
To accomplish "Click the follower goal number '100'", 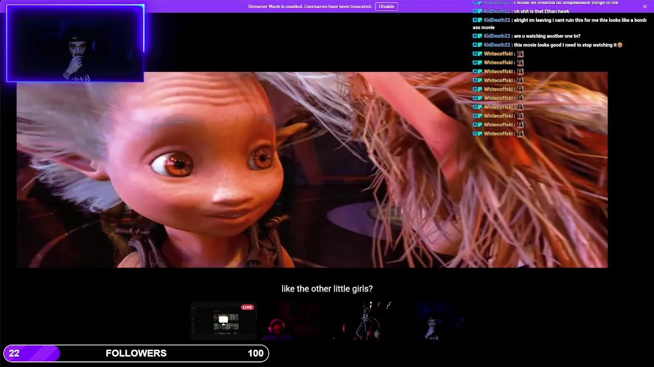I will [255, 353].
